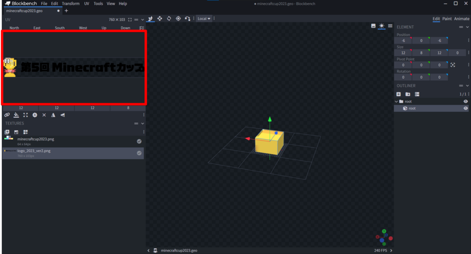This screenshot has width=471, height=254.
Task: Select the East face in UV panel
Action: tap(37, 28)
